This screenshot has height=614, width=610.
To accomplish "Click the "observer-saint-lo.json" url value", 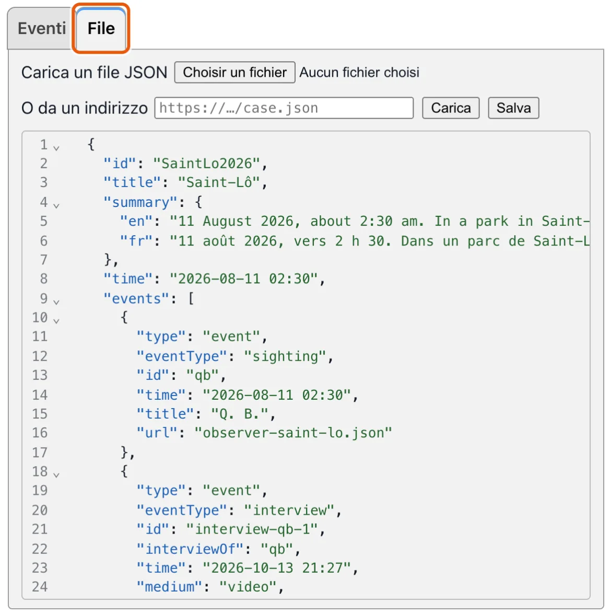I will [293, 433].
